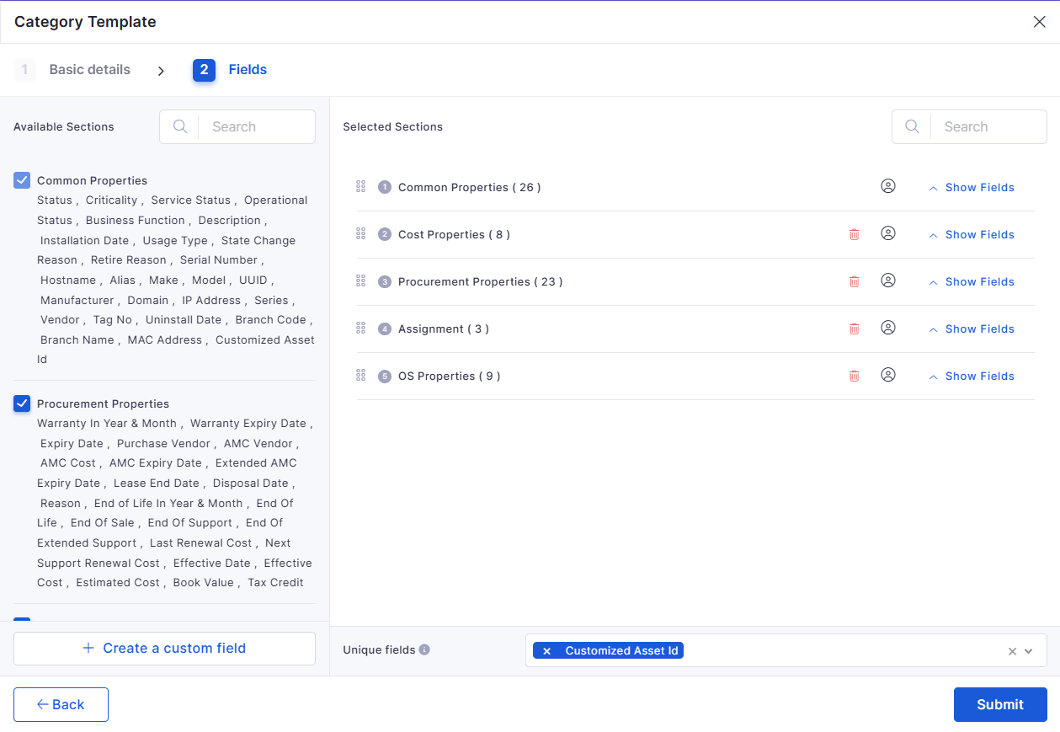Clear all unique fields selections
Viewport: 1060px width, 732px height.
1012,651
